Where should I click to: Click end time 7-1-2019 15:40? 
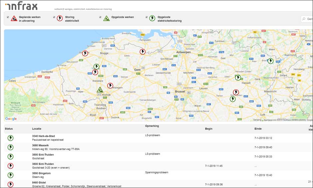[x=263, y=175]
